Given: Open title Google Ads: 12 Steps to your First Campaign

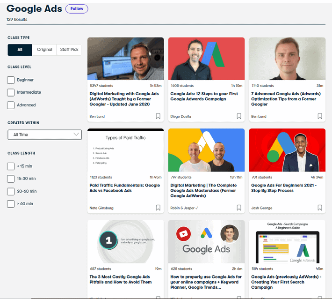Looking at the screenshot, I should tap(204, 97).
